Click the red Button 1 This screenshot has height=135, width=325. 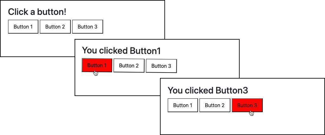pyautogui.click(x=97, y=65)
